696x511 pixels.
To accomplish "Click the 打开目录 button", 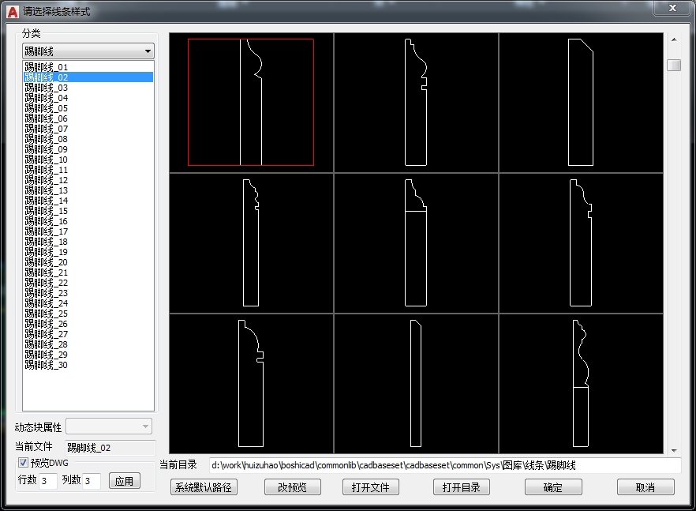I will (x=461, y=487).
